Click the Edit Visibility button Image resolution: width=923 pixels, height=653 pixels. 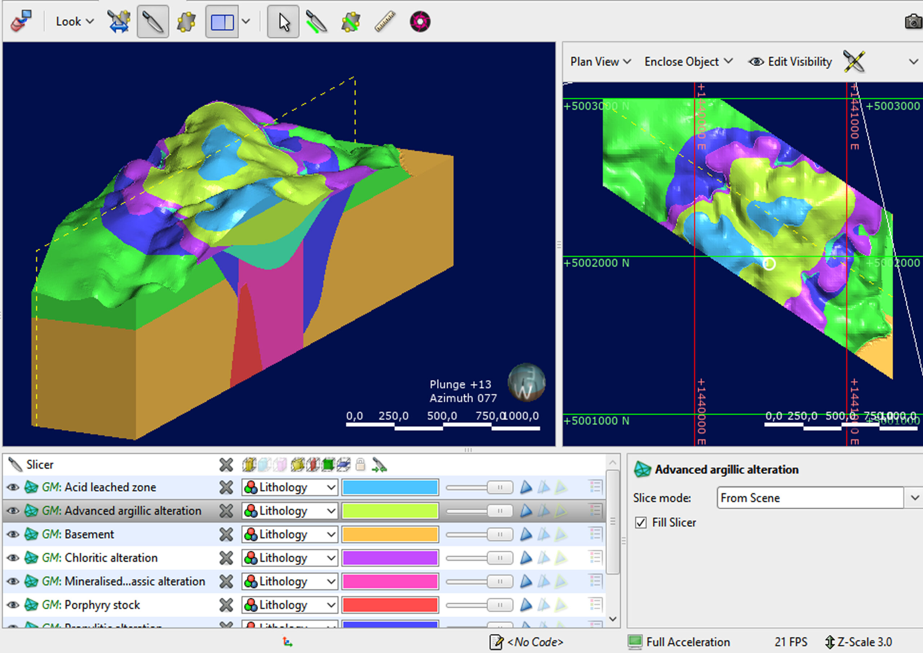790,62
